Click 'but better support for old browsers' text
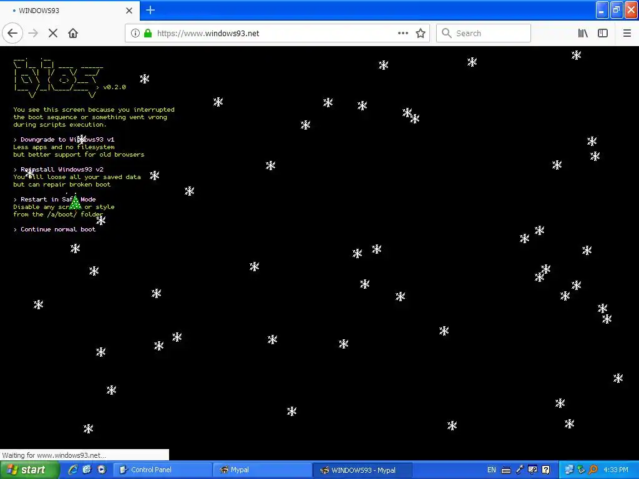 point(79,155)
